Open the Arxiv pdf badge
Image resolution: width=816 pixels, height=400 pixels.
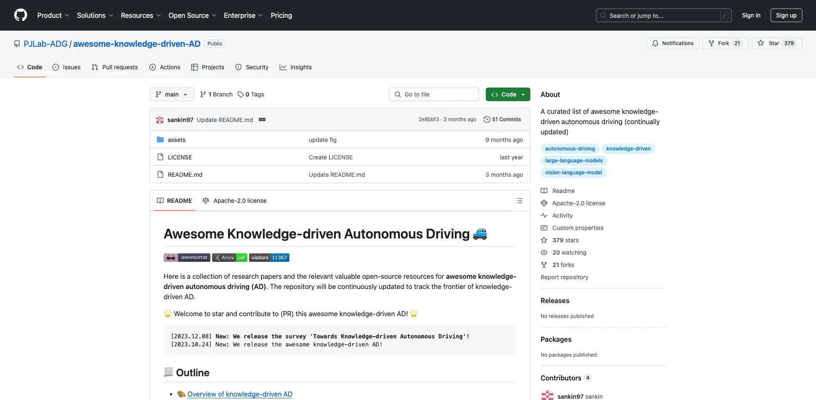pyautogui.click(x=229, y=258)
